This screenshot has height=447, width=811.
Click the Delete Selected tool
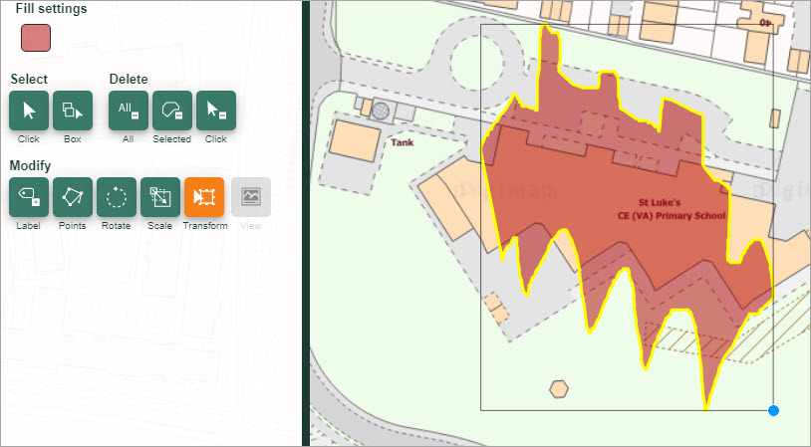171,111
